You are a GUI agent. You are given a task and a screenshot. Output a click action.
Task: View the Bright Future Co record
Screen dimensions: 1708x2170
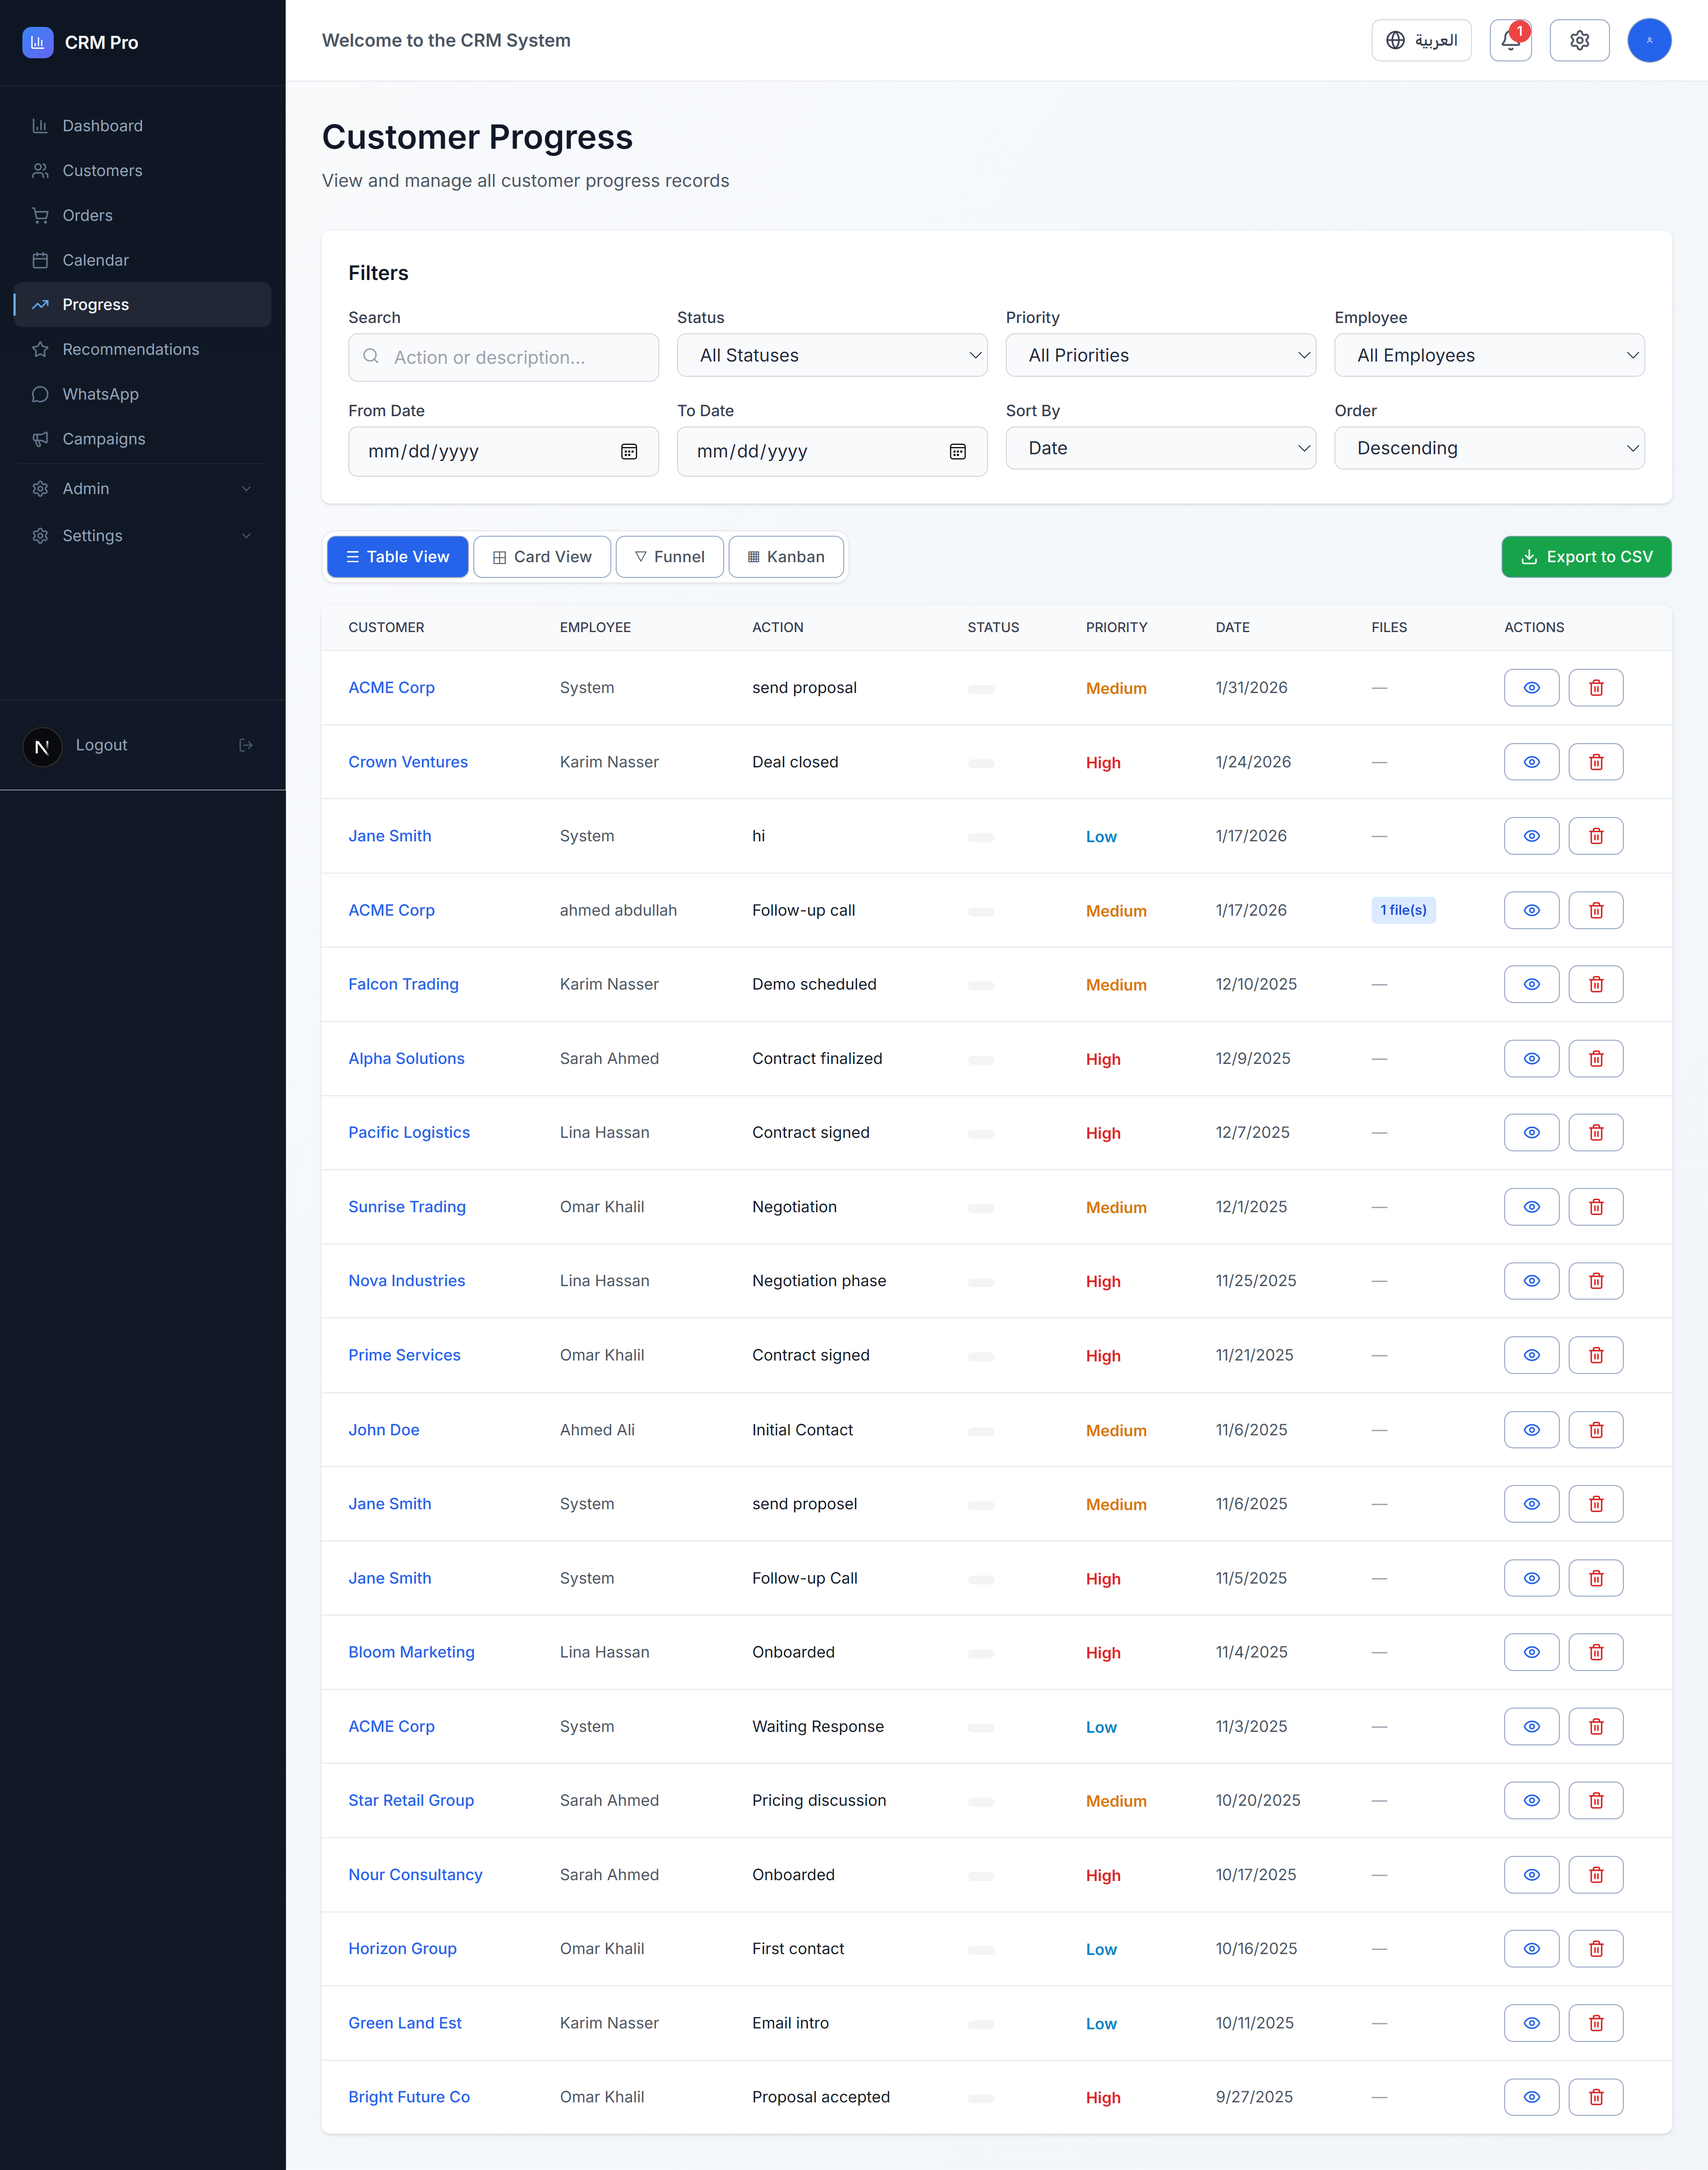tap(1531, 2097)
